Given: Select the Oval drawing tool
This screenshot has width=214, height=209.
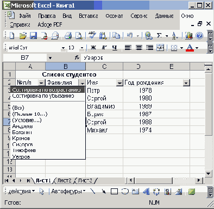Looking at the screenshot, I should click(x=125, y=191).
